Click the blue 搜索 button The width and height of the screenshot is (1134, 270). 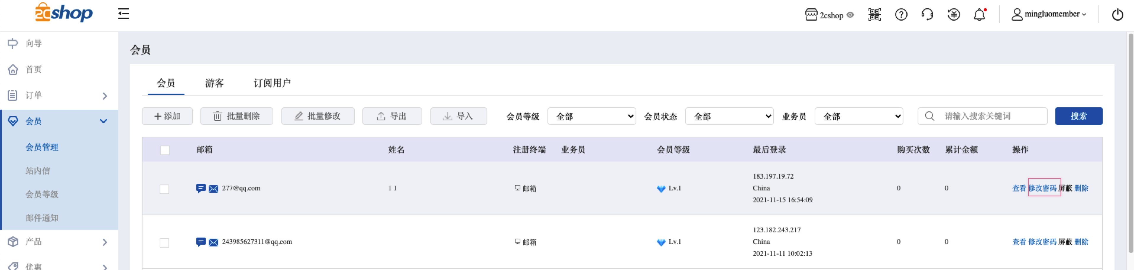[x=1078, y=116]
